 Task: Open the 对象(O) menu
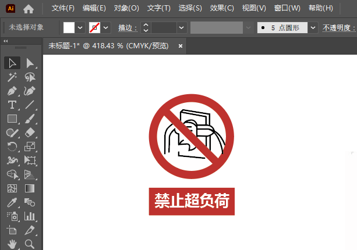(x=126, y=8)
